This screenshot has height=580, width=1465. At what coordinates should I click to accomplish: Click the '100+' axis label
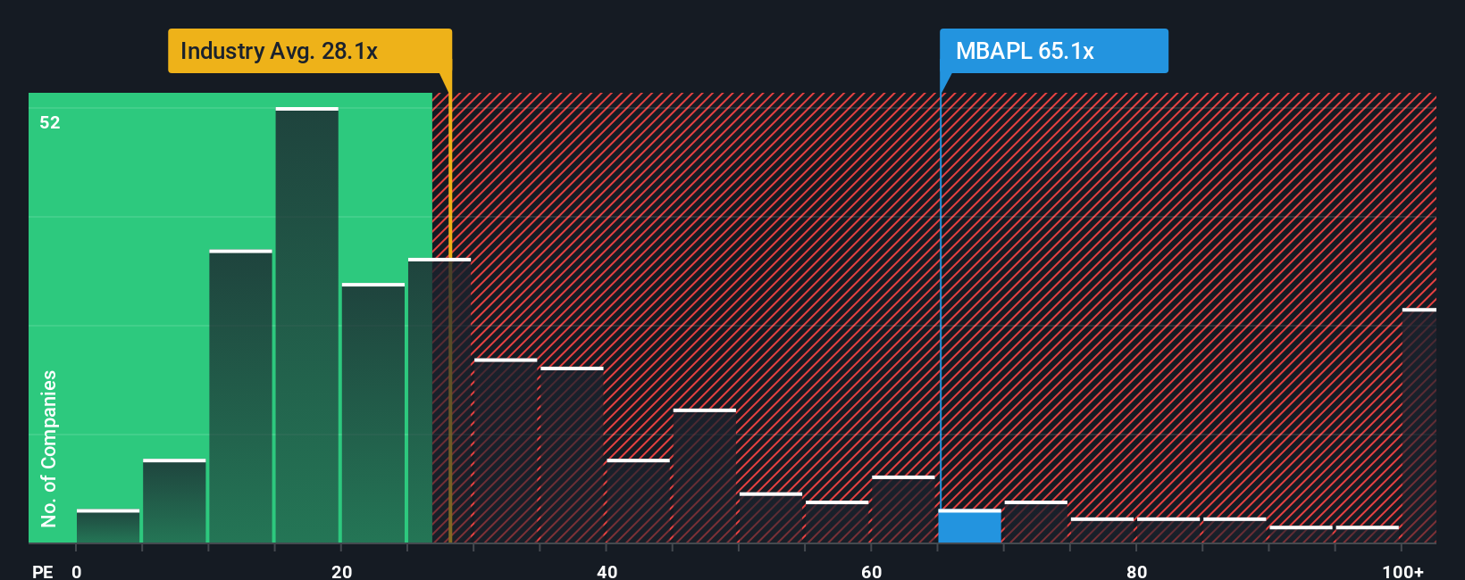click(1402, 571)
